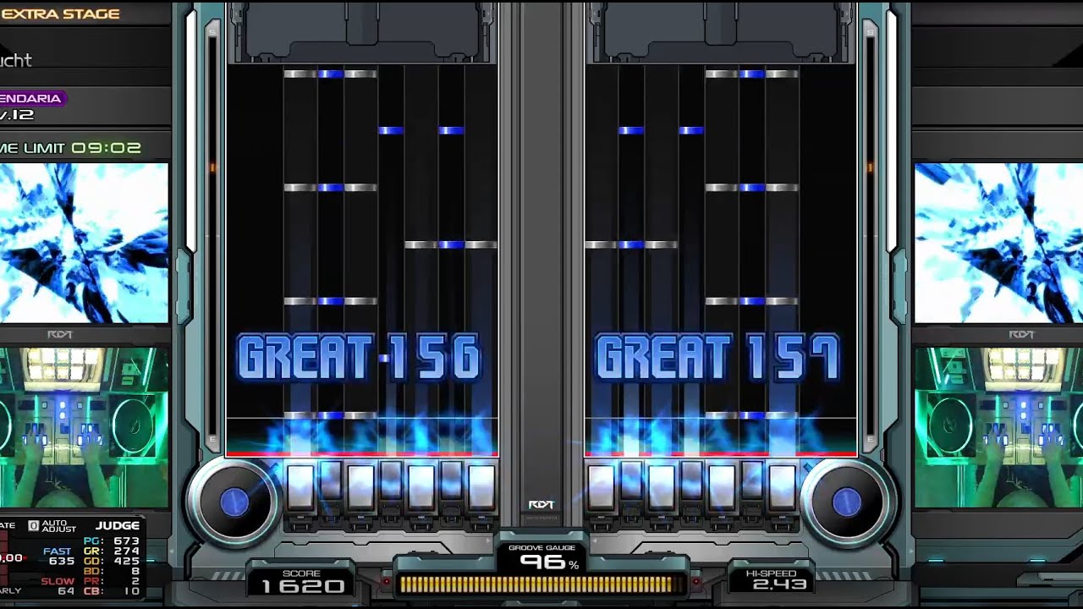
Task: Click the GREAT 157 combo on the right playfield
Action: pyautogui.click(x=718, y=357)
